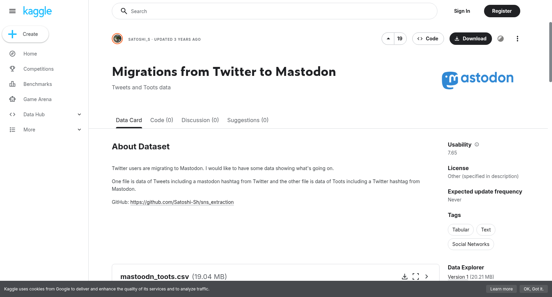Click the Code button
Image resolution: width=552 pixels, height=297 pixels.
(x=428, y=39)
